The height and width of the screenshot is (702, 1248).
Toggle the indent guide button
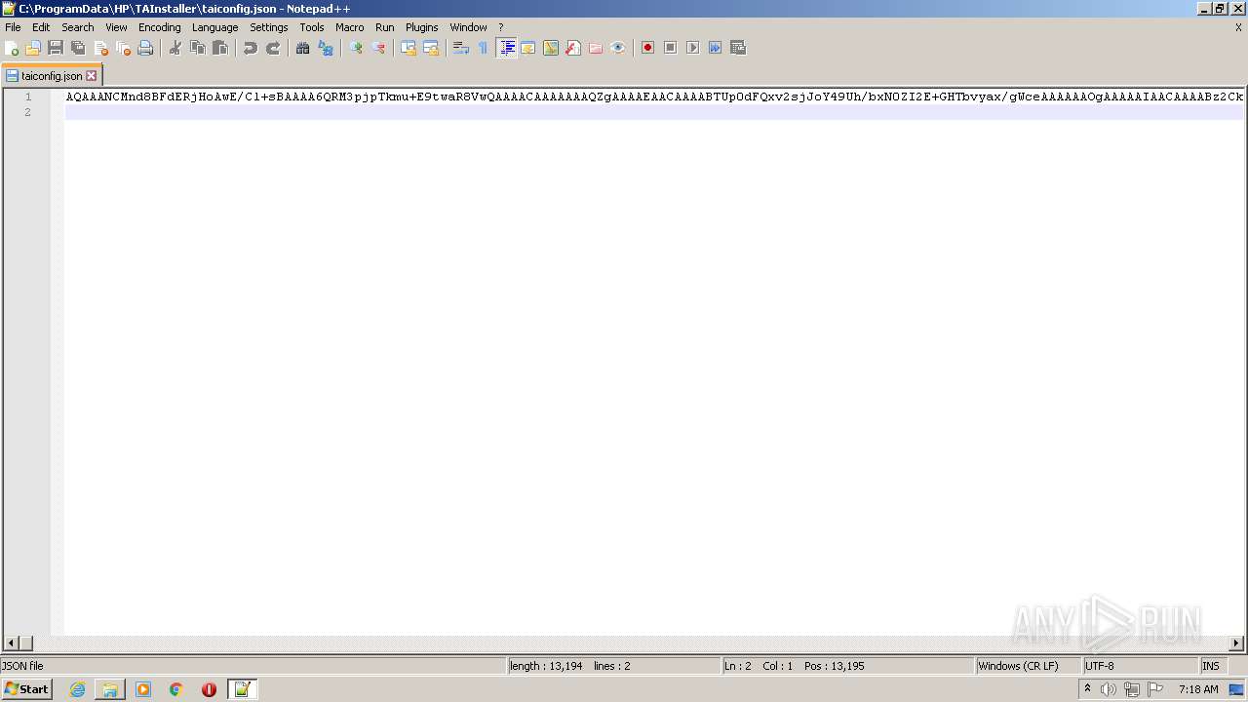pyautogui.click(x=506, y=48)
